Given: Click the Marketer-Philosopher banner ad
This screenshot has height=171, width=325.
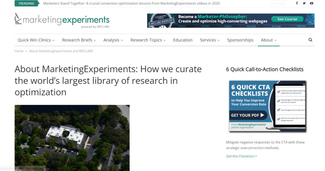Looking at the screenshot, I should click(x=231, y=21).
